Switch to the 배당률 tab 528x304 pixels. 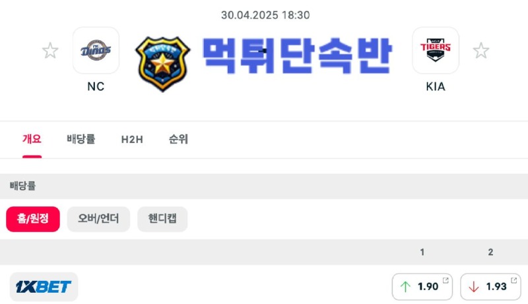pyautogui.click(x=81, y=139)
